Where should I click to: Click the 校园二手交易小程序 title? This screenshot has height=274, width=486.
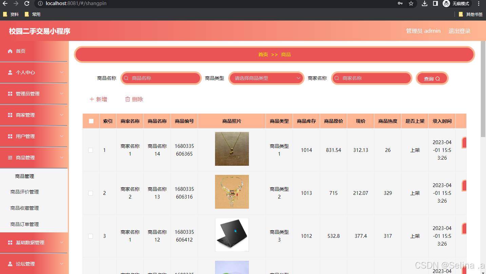pyautogui.click(x=40, y=31)
